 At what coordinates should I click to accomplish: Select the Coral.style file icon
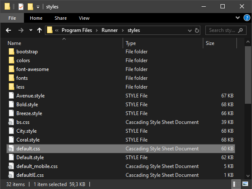tap(11, 140)
